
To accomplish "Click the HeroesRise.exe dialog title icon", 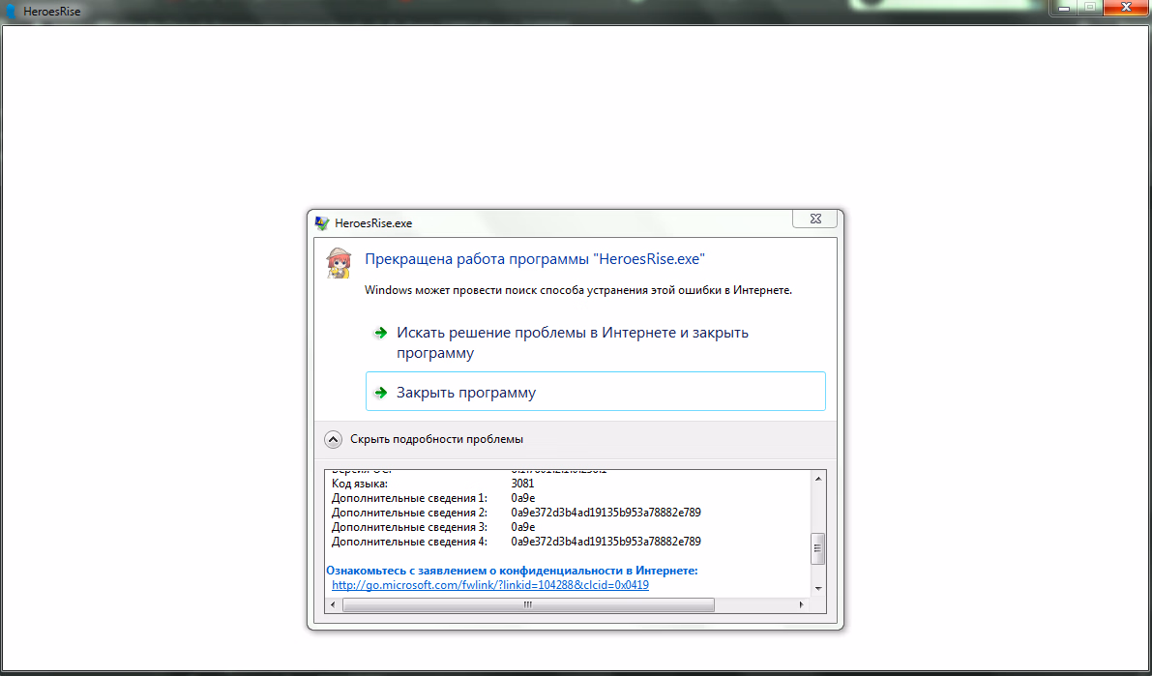I will [x=322, y=222].
